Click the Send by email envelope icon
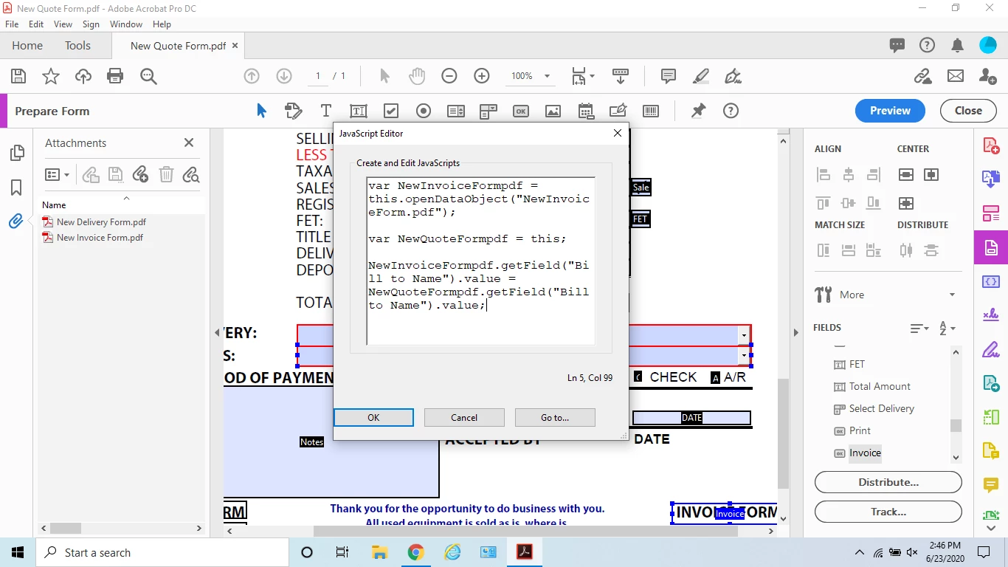 tap(956, 76)
